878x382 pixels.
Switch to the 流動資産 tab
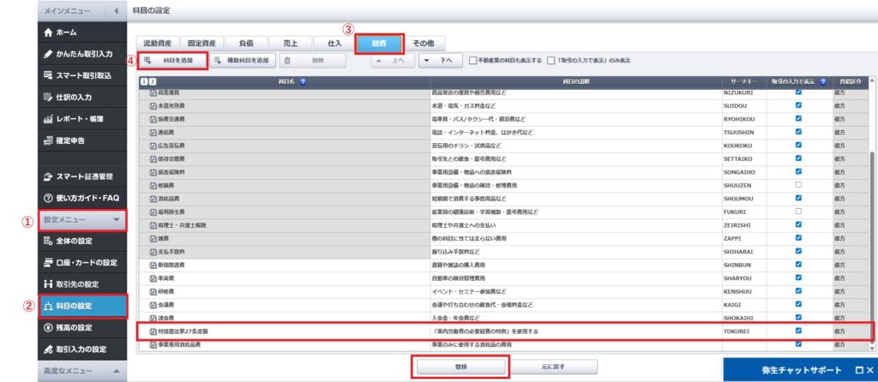point(158,42)
